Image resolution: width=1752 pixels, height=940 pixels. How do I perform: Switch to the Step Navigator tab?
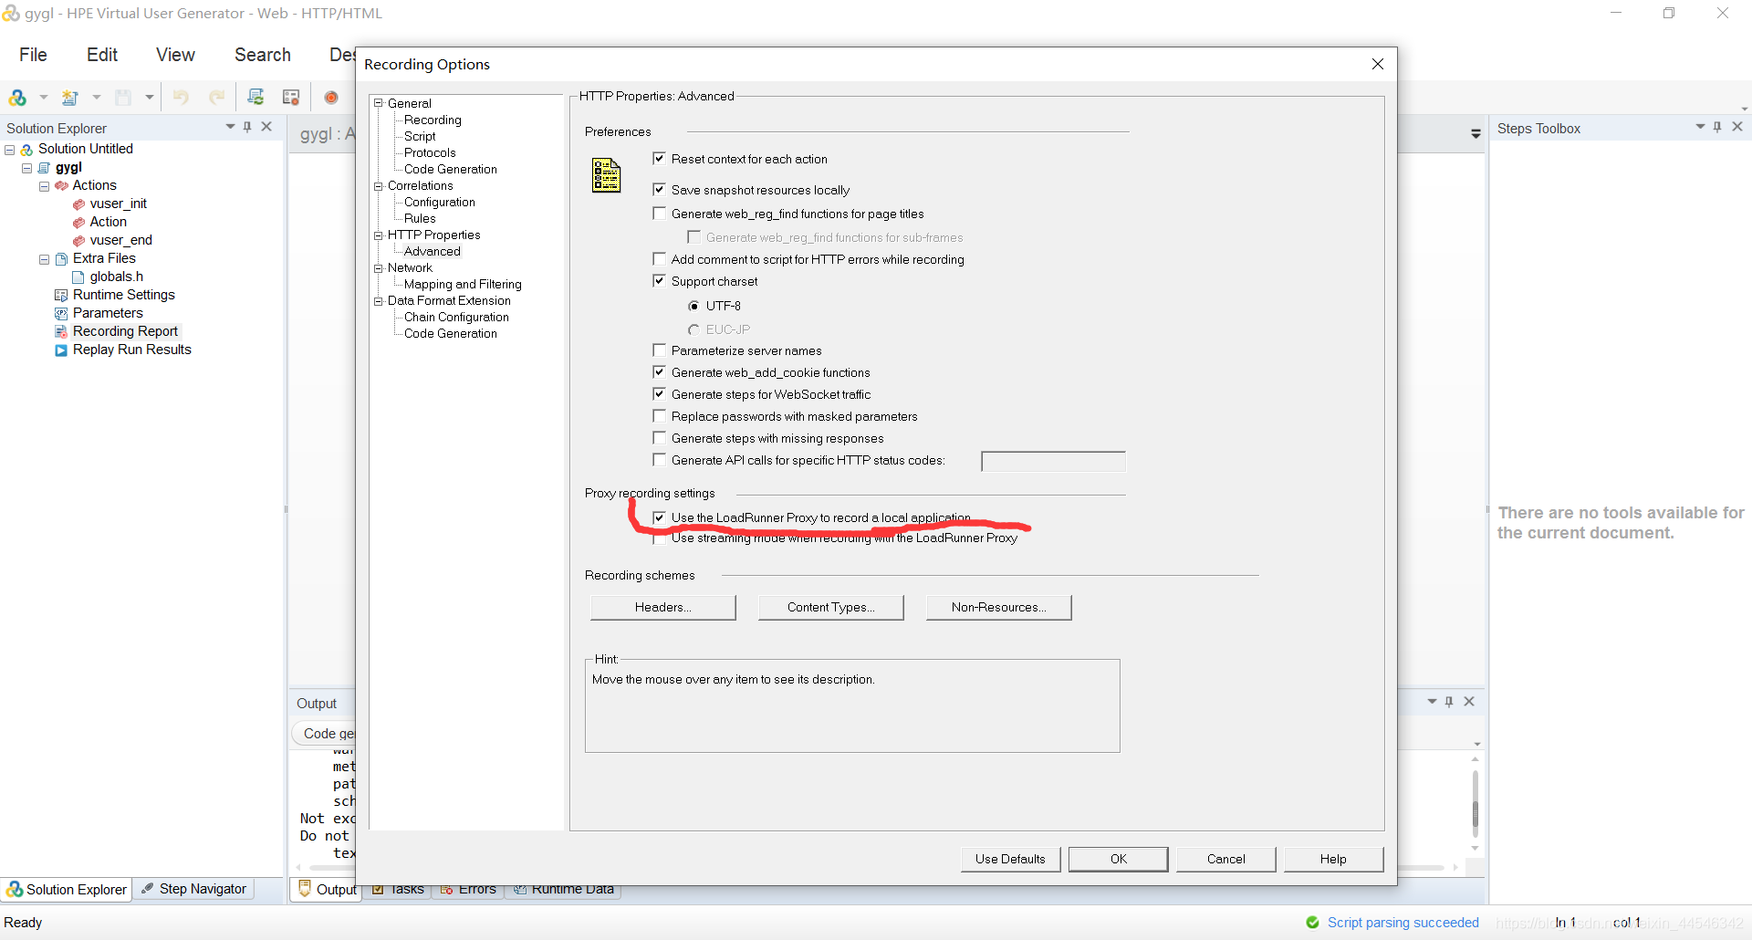click(194, 889)
